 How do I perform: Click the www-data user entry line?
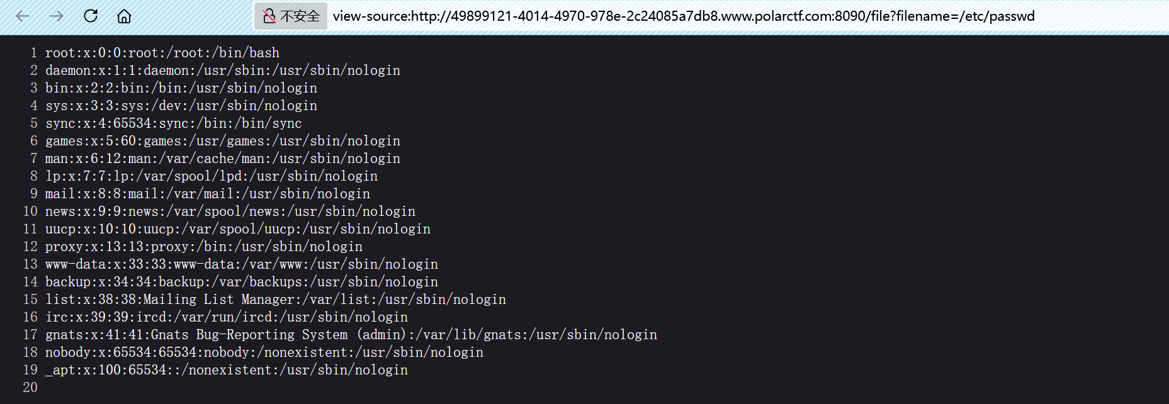(241, 264)
